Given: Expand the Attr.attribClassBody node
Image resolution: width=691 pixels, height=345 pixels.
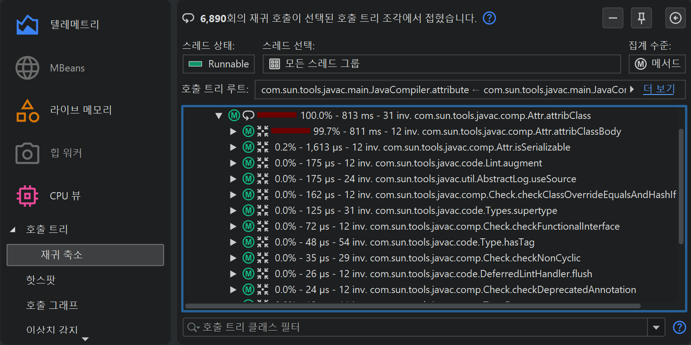Looking at the screenshot, I should (233, 132).
